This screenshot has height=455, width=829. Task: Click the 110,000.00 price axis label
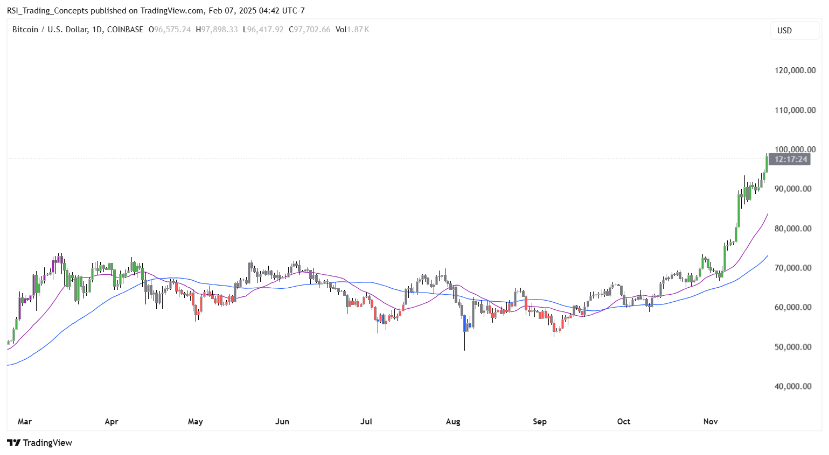click(x=795, y=110)
